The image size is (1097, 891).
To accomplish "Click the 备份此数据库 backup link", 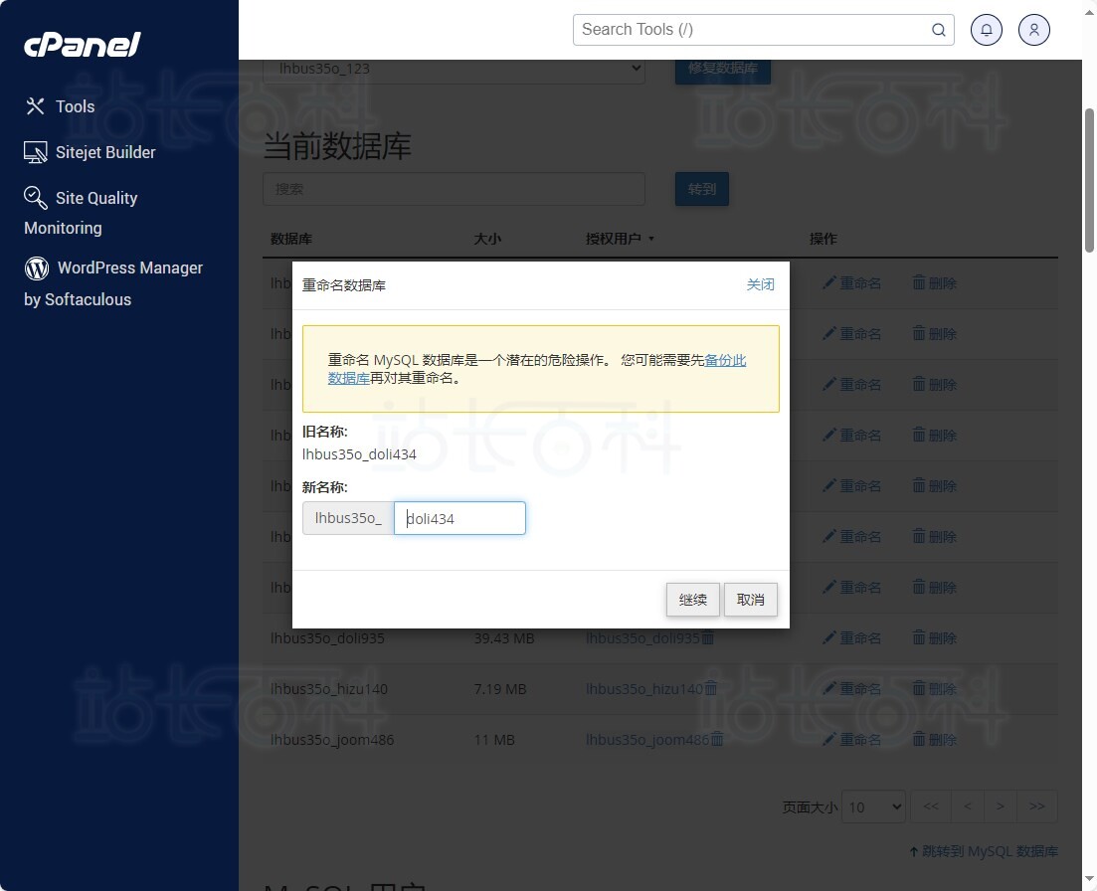I will coord(725,360).
